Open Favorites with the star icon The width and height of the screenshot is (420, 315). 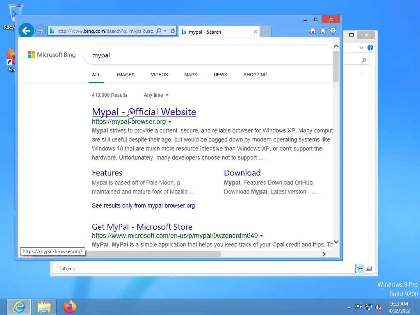pyautogui.click(x=323, y=30)
